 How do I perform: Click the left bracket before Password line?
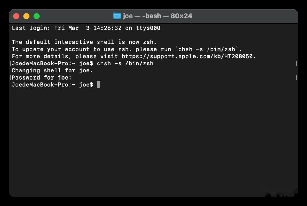pos(11,78)
